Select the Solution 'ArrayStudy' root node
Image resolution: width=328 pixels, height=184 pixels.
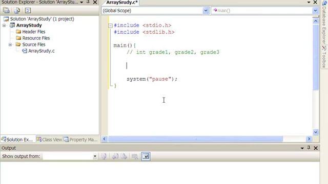point(42,19)
